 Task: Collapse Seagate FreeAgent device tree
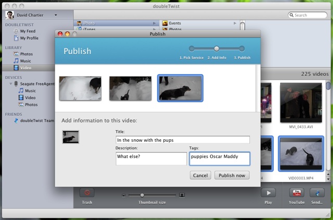[10, 84]
